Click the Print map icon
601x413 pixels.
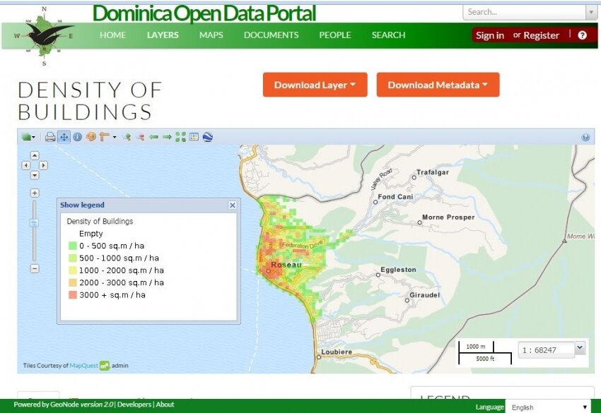[x=50, y=137]
